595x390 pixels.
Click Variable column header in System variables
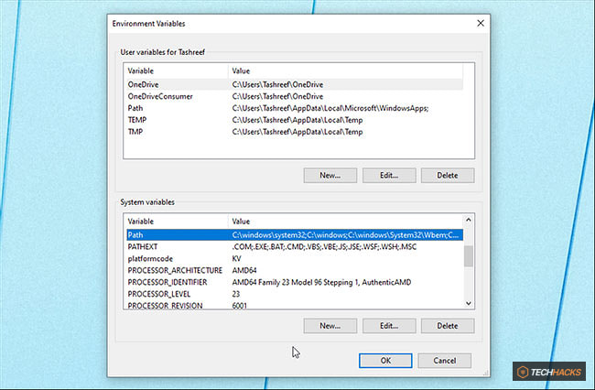[x=176, y=222]
